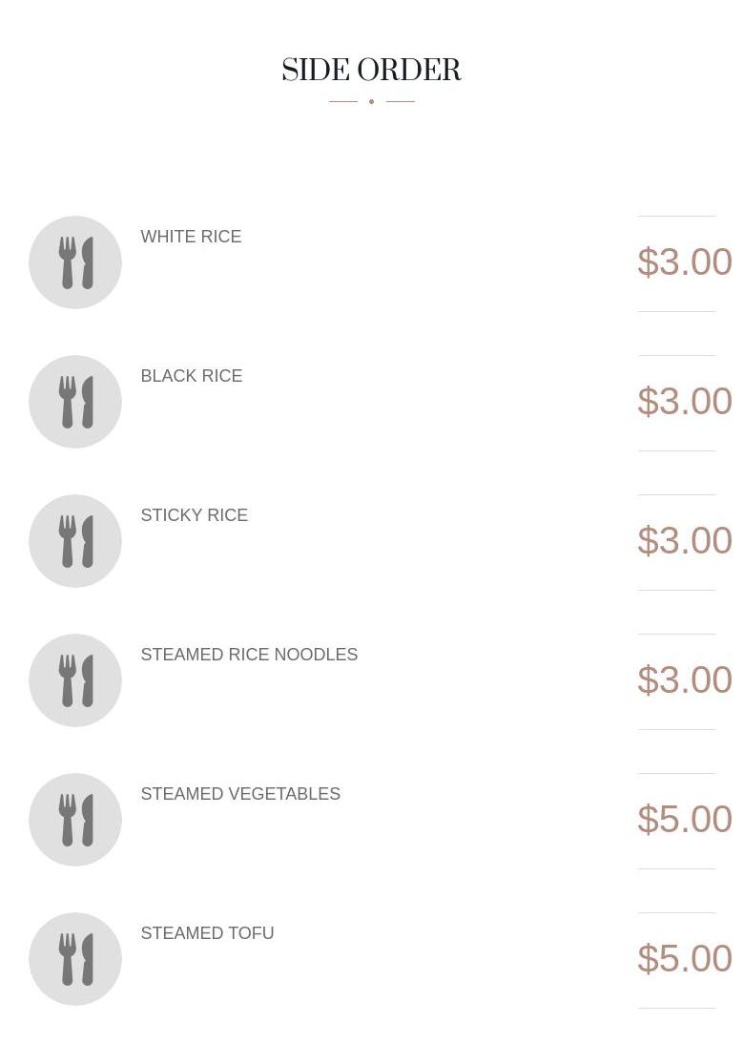Screen dimensions: 743x1044
Task: Click the Steamed Rice Noodles $3.00 price
Action: [x=684, y=680]
